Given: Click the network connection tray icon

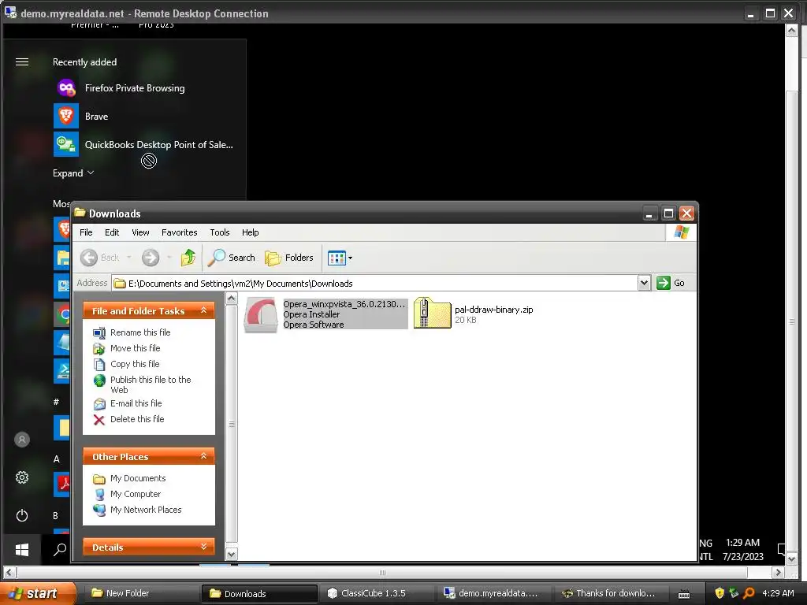Looking at the screenshot, I should (734, 593).
